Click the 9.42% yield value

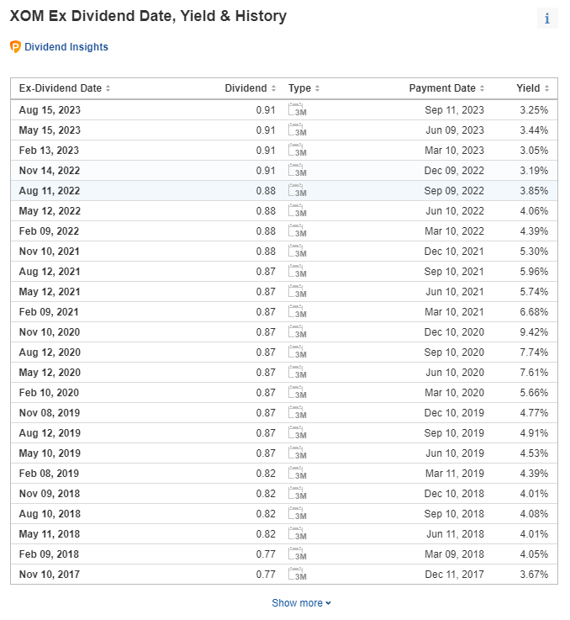tap(534, 331)
